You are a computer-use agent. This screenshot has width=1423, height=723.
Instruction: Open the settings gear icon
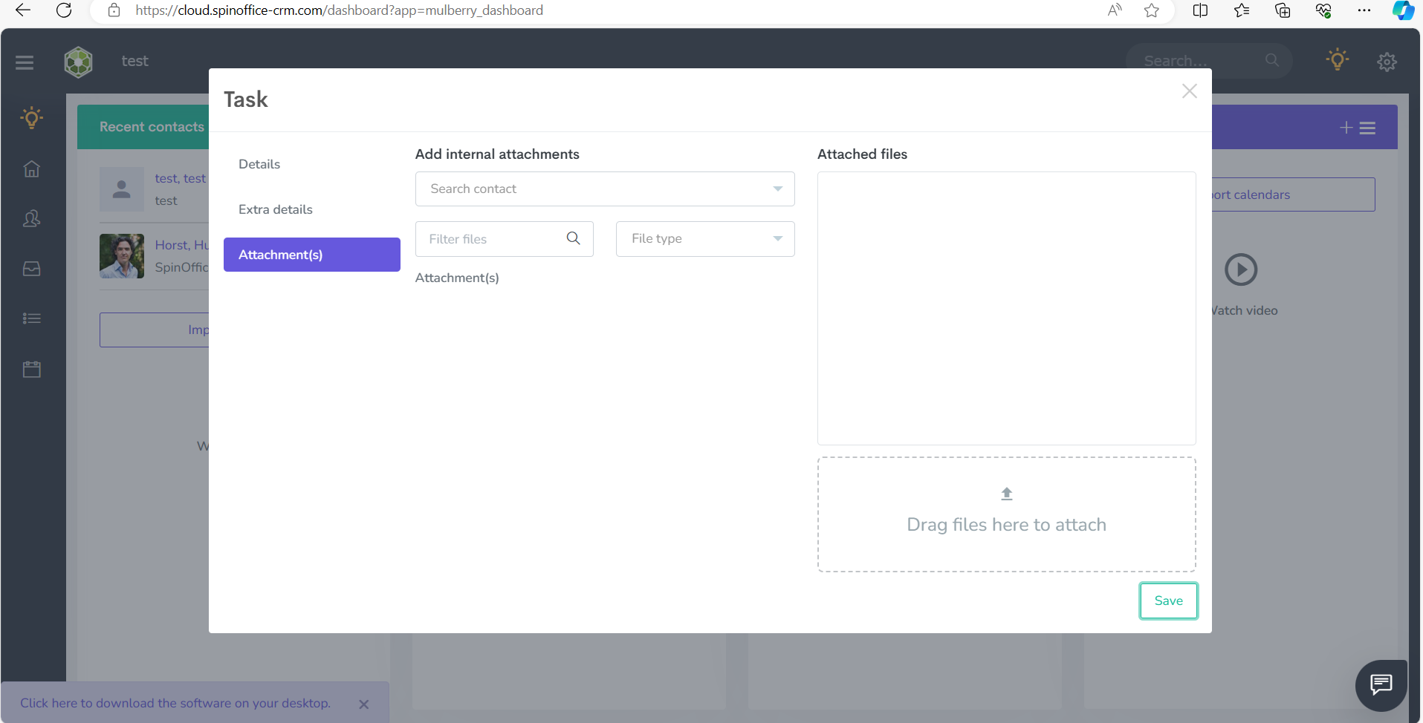[1387, 62]
